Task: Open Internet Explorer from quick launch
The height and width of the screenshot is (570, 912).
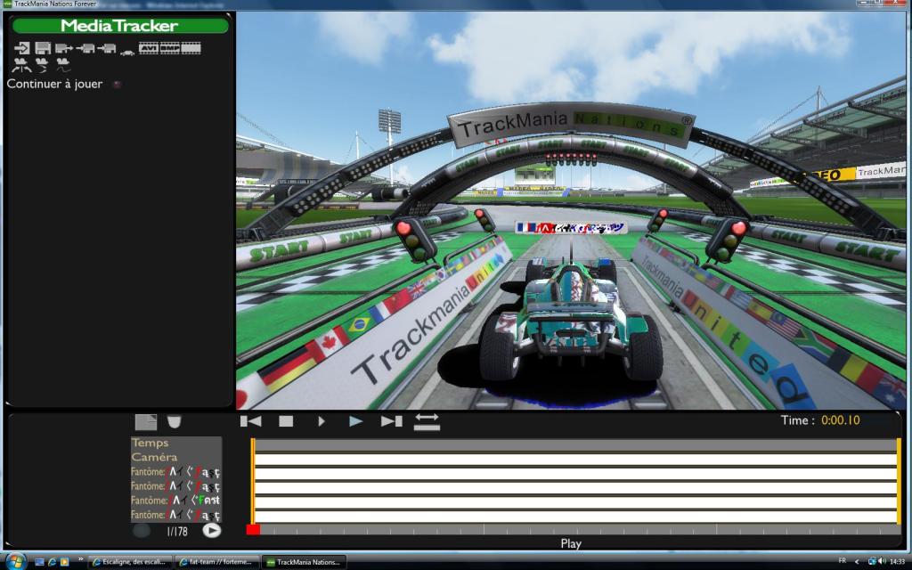Action: (53, 562)
